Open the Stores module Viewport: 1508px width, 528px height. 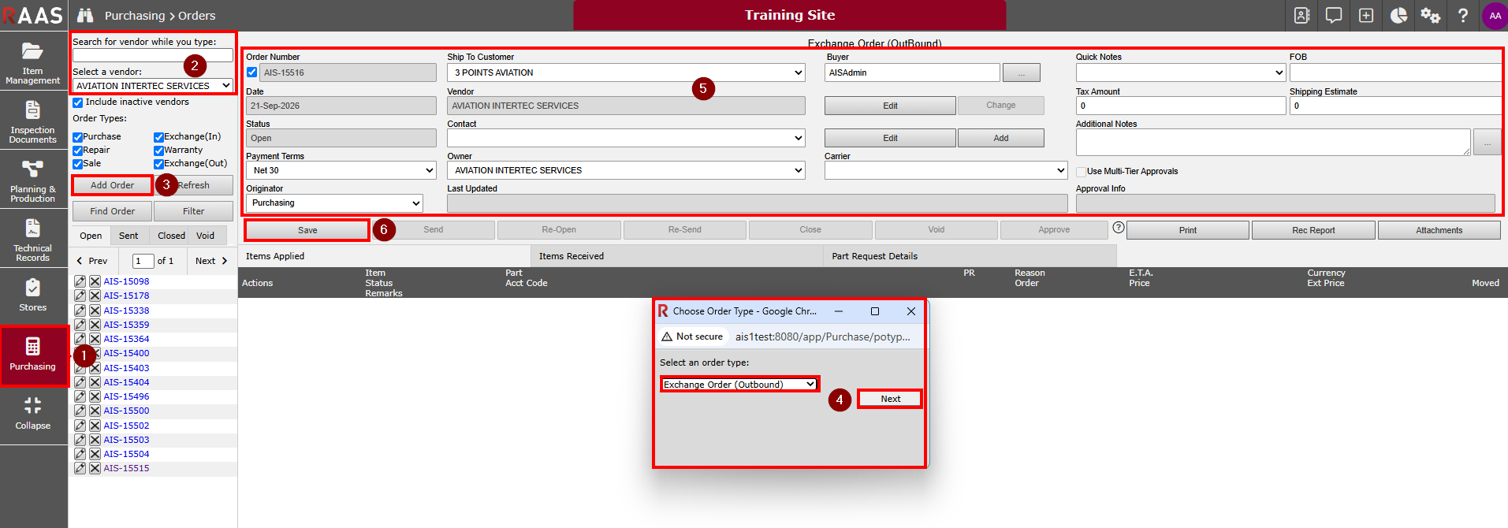(x=33, y=296)
